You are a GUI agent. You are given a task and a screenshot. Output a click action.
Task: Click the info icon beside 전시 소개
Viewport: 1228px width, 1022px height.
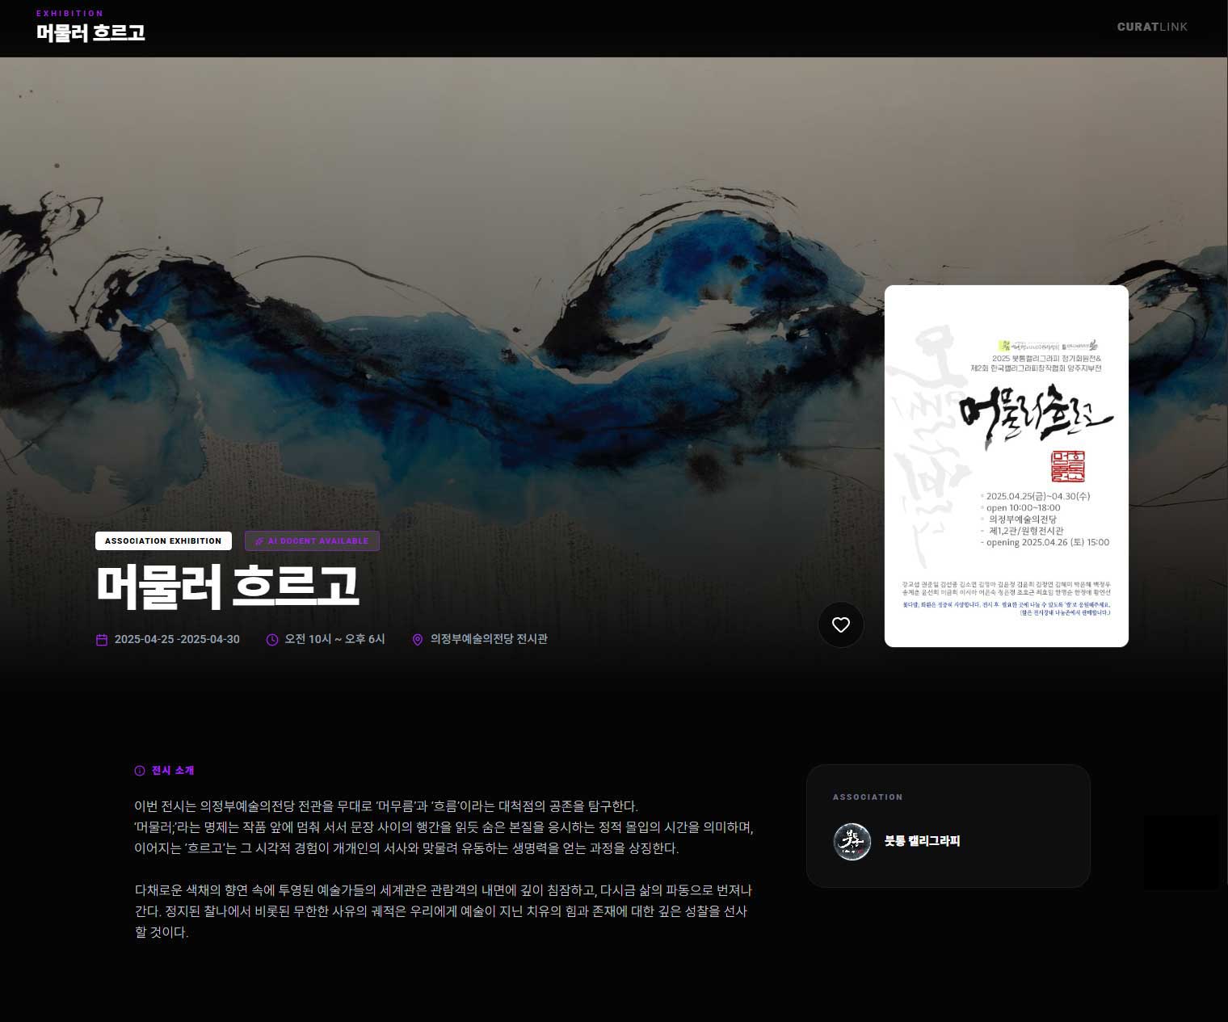point(140,771)
